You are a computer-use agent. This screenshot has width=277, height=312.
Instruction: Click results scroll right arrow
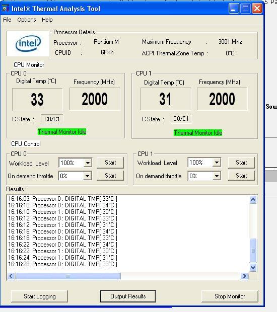click(245, 276)
